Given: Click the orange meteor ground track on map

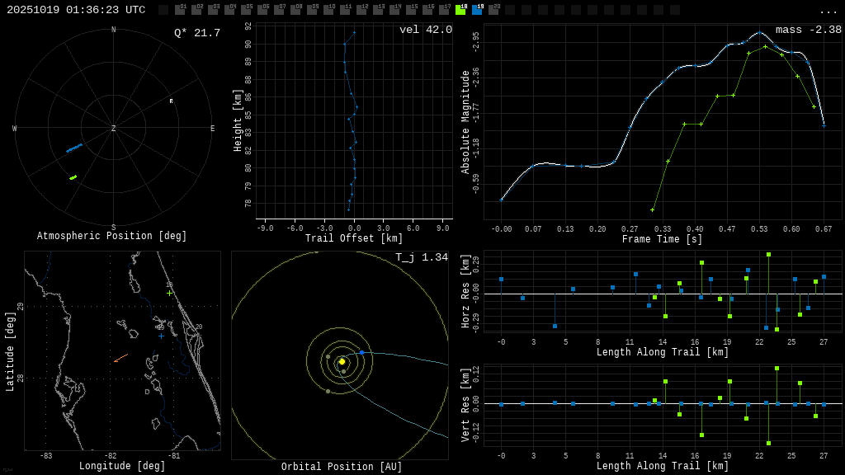Looking at the screenshot, I should (120, 358).
